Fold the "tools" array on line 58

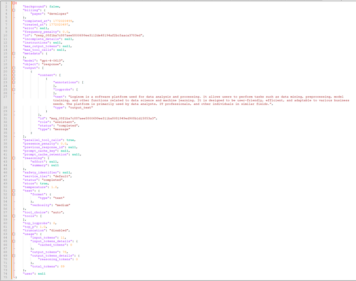pyautogui.click(x=13, y=216)
